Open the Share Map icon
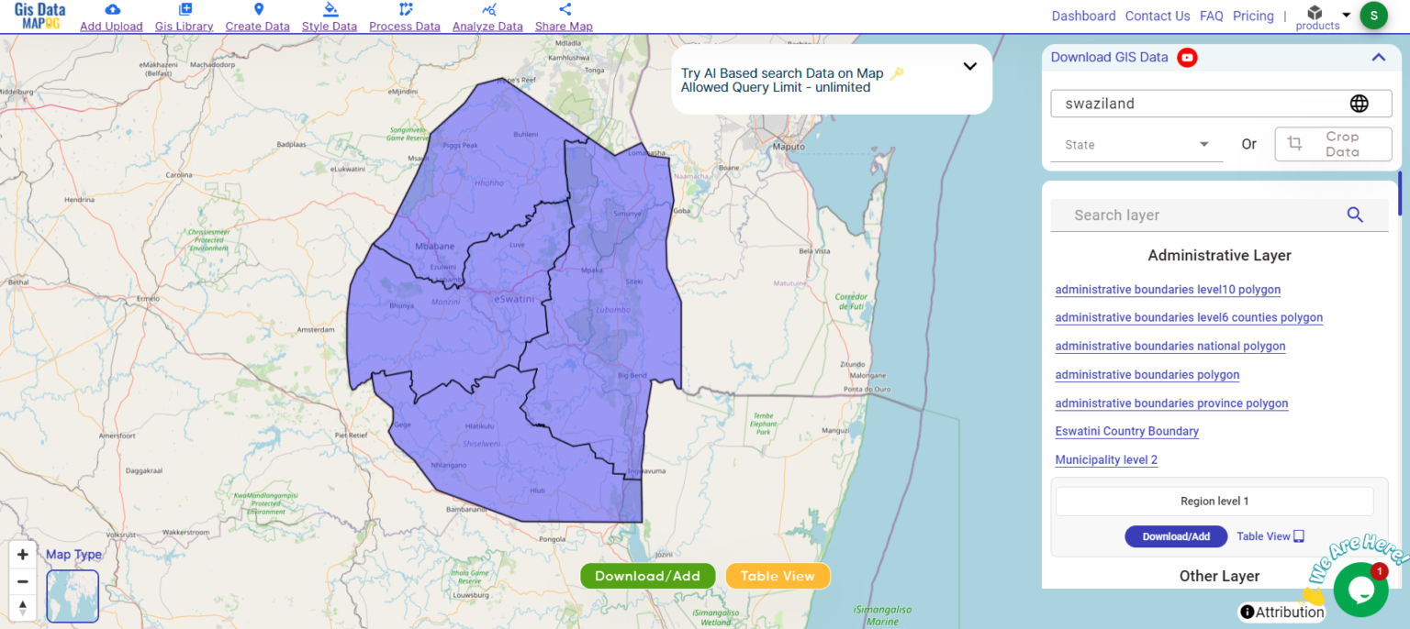Viewport: 1410px width, 629px height. pyautogui.click(x=563, y=8)
